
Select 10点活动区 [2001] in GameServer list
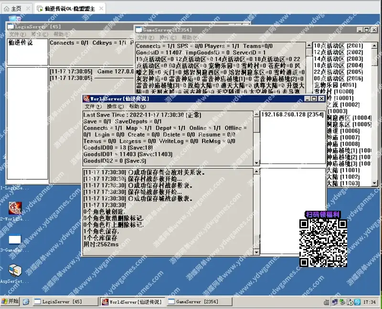[339, 46]
